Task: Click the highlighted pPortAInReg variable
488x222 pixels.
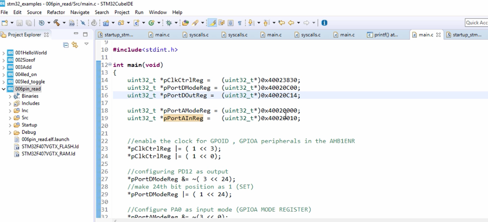Action: pos(183,118)
